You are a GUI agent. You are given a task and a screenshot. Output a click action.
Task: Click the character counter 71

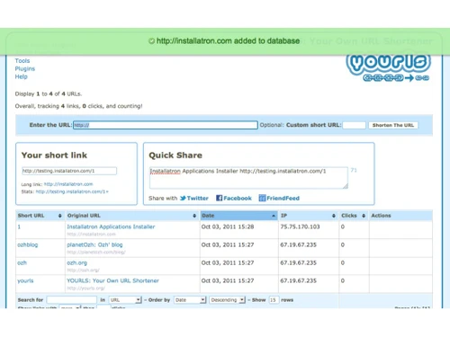click(x=354, y=170)
